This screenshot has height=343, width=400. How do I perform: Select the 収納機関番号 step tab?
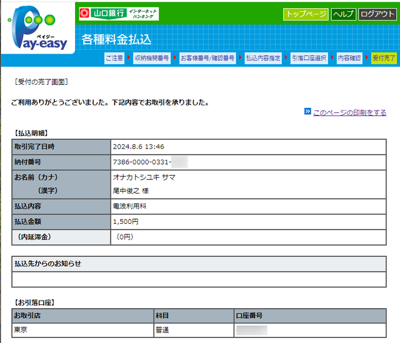coord(152,58)
